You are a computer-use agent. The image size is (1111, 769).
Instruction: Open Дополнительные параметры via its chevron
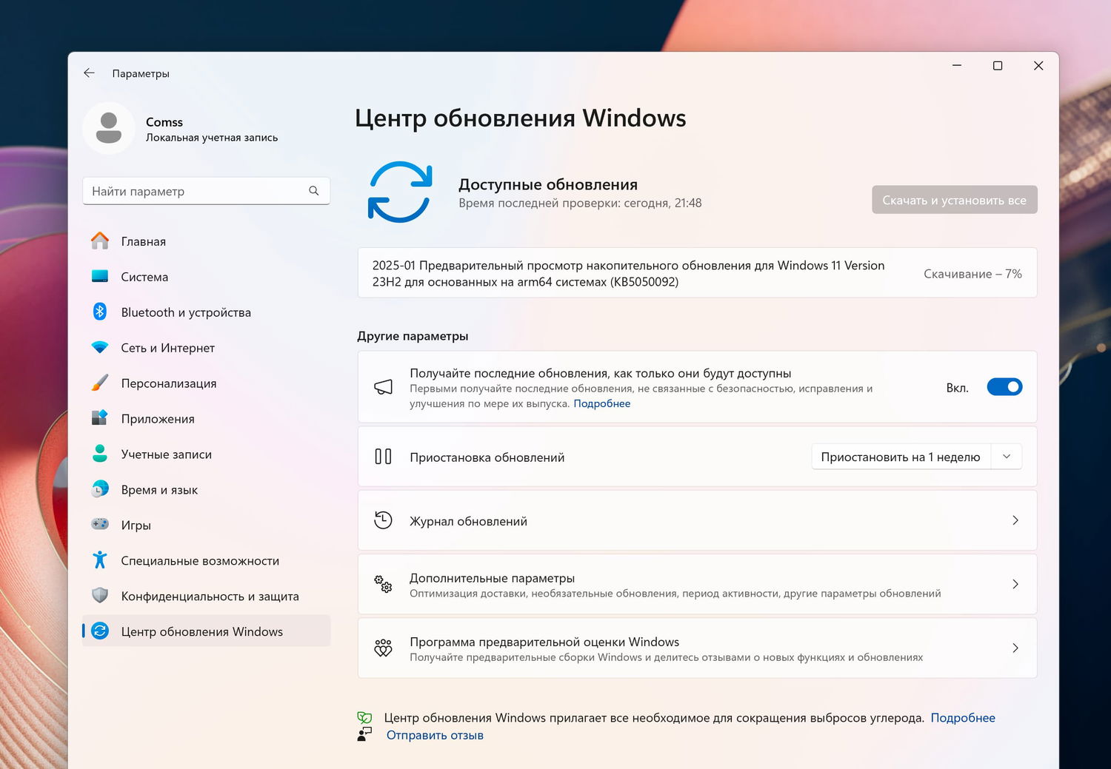coord(1015,584)
